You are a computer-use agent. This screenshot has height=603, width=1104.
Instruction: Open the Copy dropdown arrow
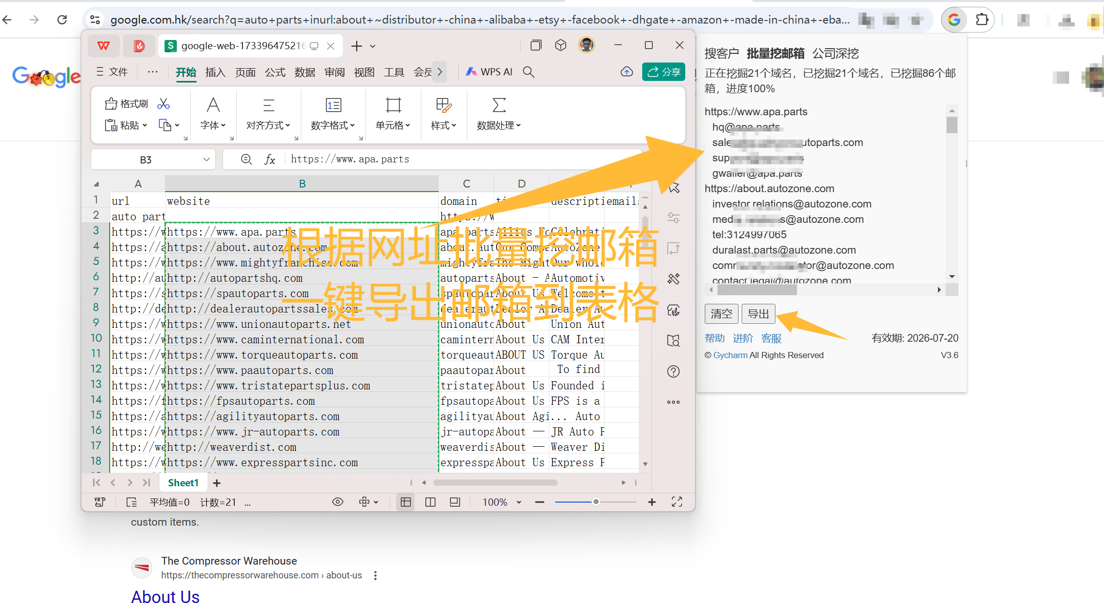point(177,125)
